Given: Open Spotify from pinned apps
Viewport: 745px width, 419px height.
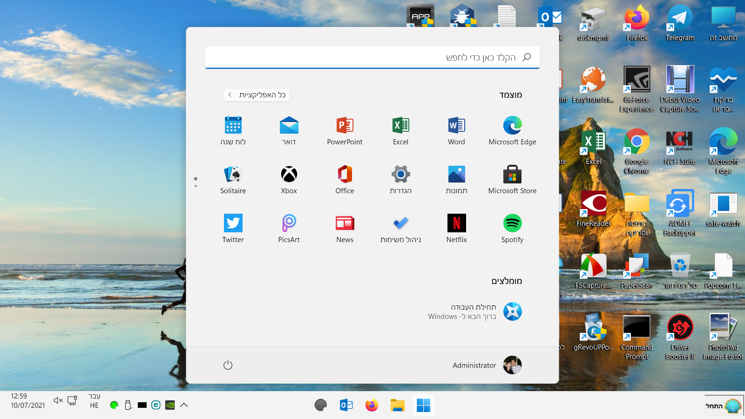Looking at the screenshot, I should click(512, 223).
